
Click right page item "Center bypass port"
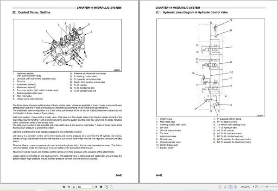point(169,145)
